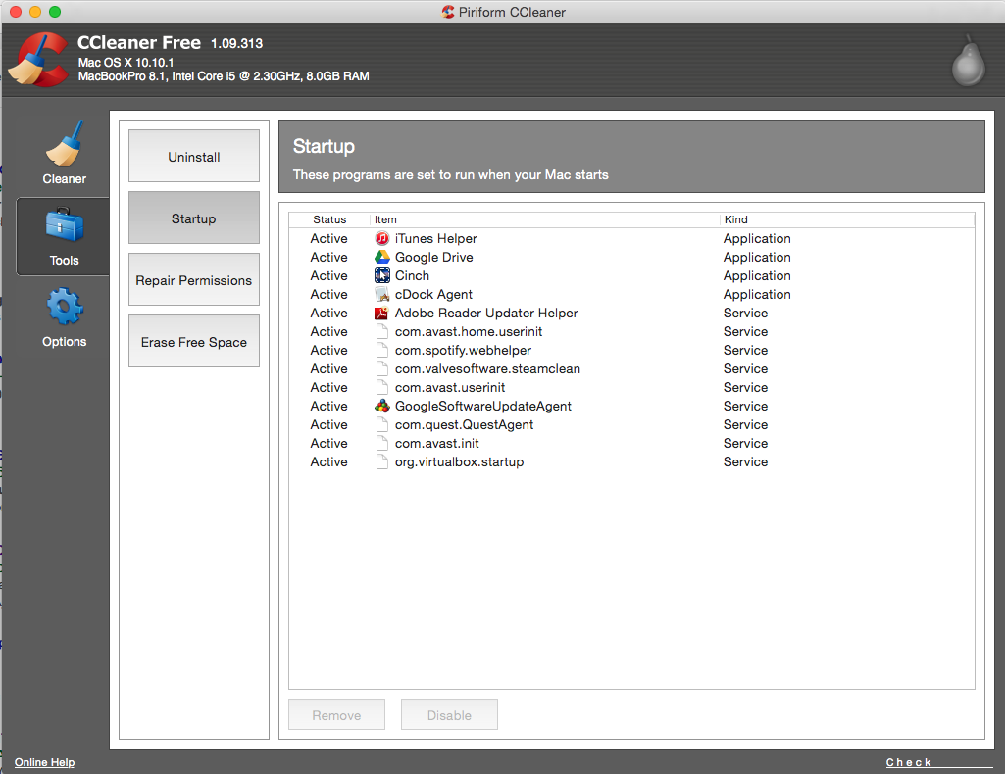
Task: Click the iTunes Helper icon
Action: coord(382,238)
